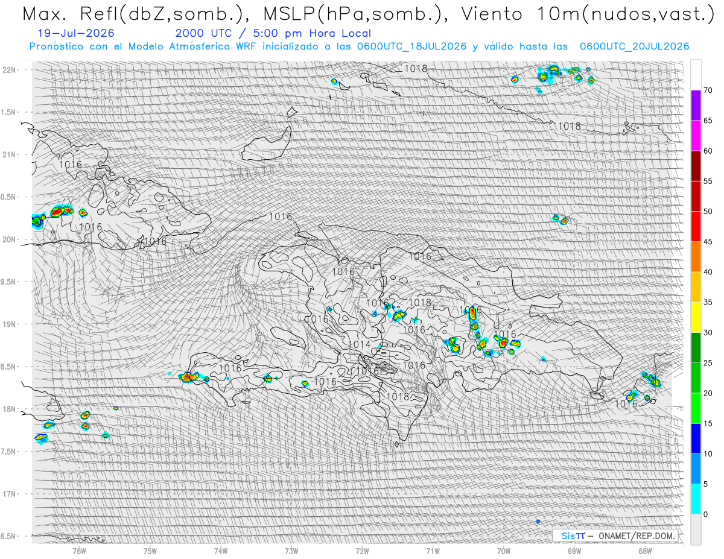Click the '22N' latitude axis label

9,70
